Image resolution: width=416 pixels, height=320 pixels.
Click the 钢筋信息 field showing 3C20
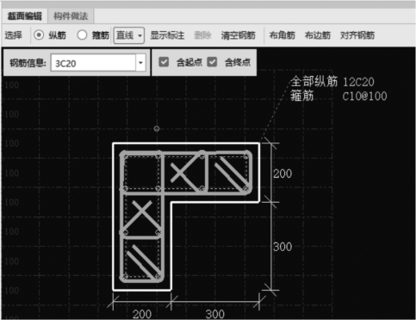[x=93, y=63]
